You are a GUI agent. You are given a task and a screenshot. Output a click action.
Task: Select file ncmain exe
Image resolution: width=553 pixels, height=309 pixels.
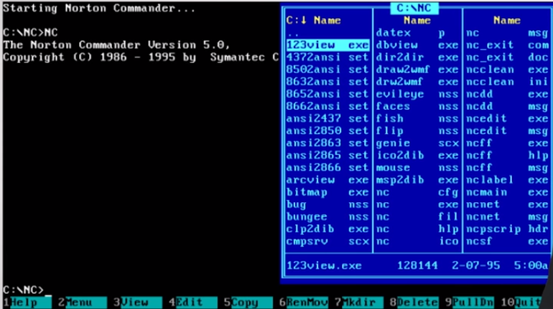[507, 192]
